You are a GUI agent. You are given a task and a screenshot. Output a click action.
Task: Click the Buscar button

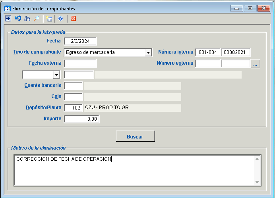tap(135, 136)
